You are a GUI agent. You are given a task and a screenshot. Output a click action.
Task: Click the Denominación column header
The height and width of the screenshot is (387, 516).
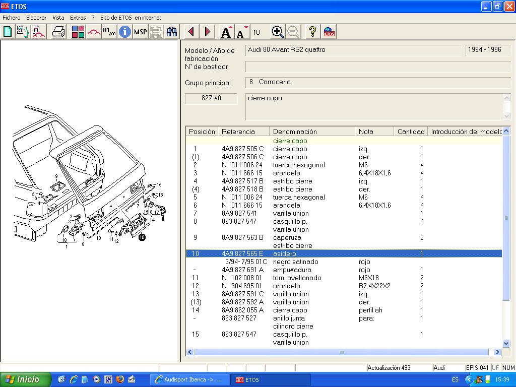pos(312,132)
